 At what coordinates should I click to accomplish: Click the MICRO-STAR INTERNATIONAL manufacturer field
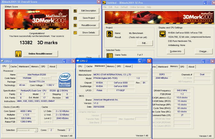click(x=120, y=75)
